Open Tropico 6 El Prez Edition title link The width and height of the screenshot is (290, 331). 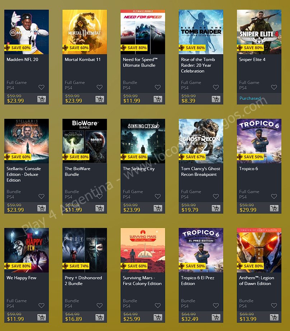[198, 280]
